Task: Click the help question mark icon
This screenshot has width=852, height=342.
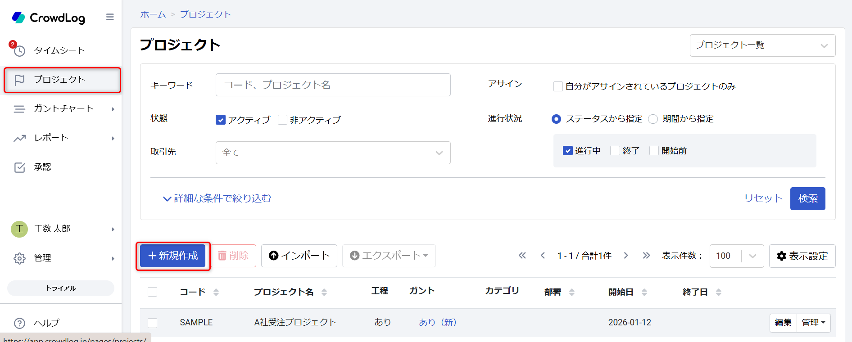Action: [x=19, y=323]
